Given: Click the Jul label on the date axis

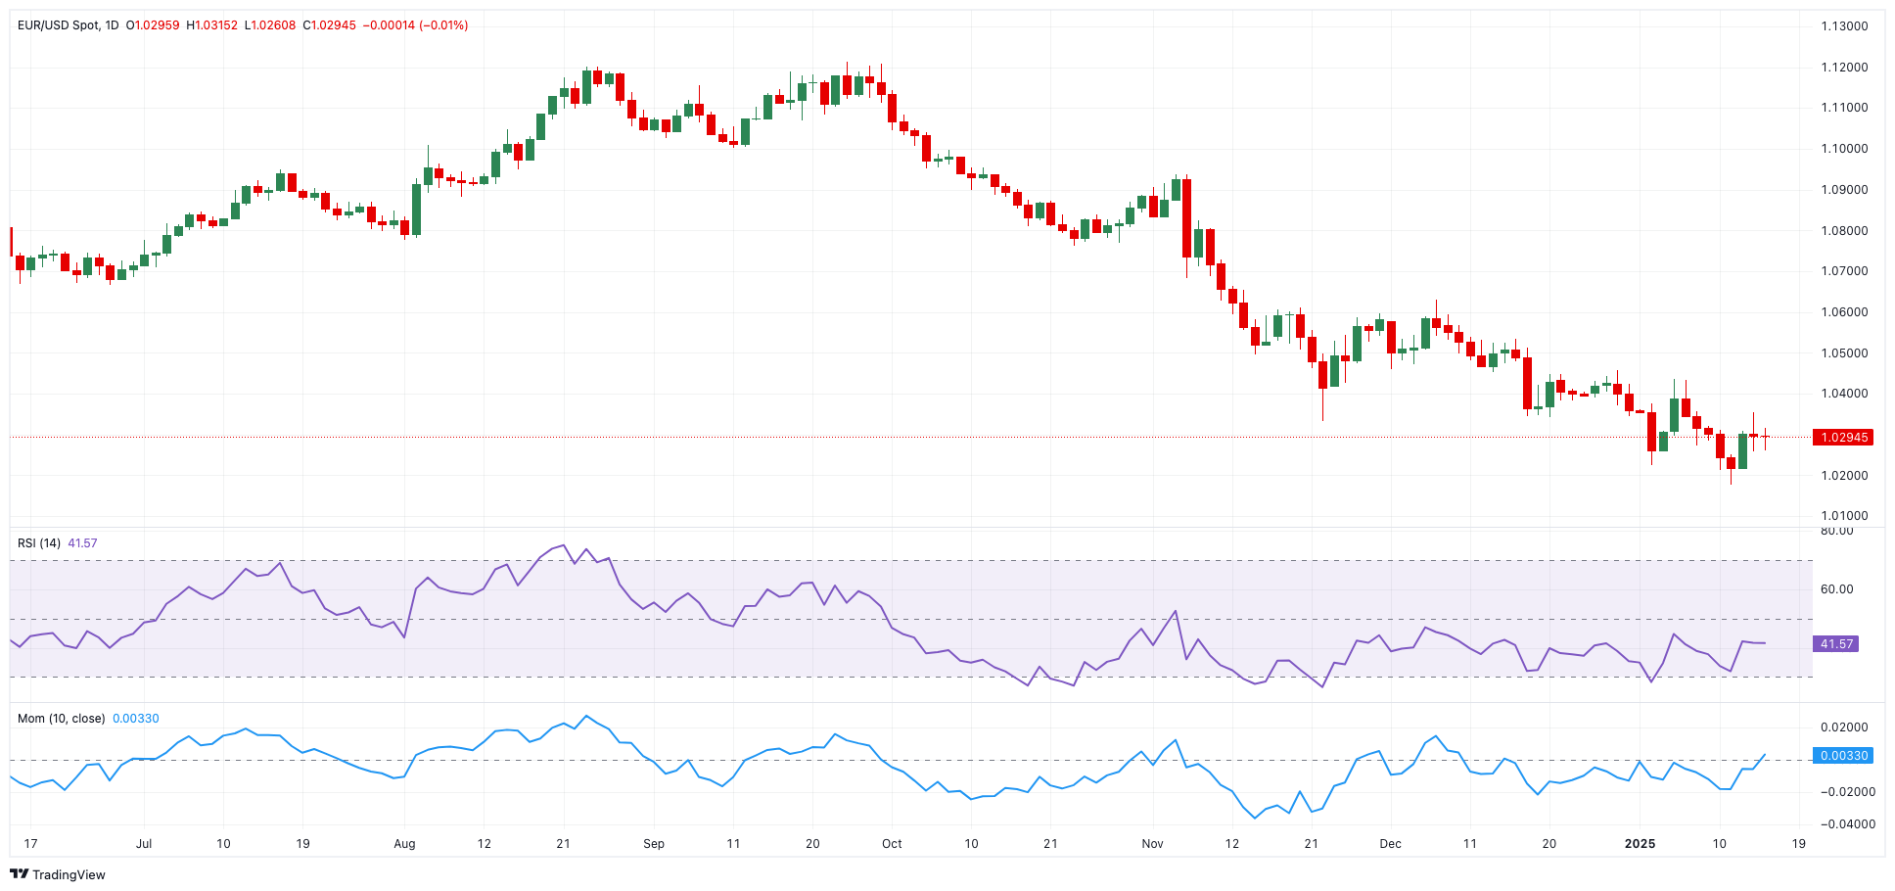Looking at the screenshot, I should coord(144,844).
